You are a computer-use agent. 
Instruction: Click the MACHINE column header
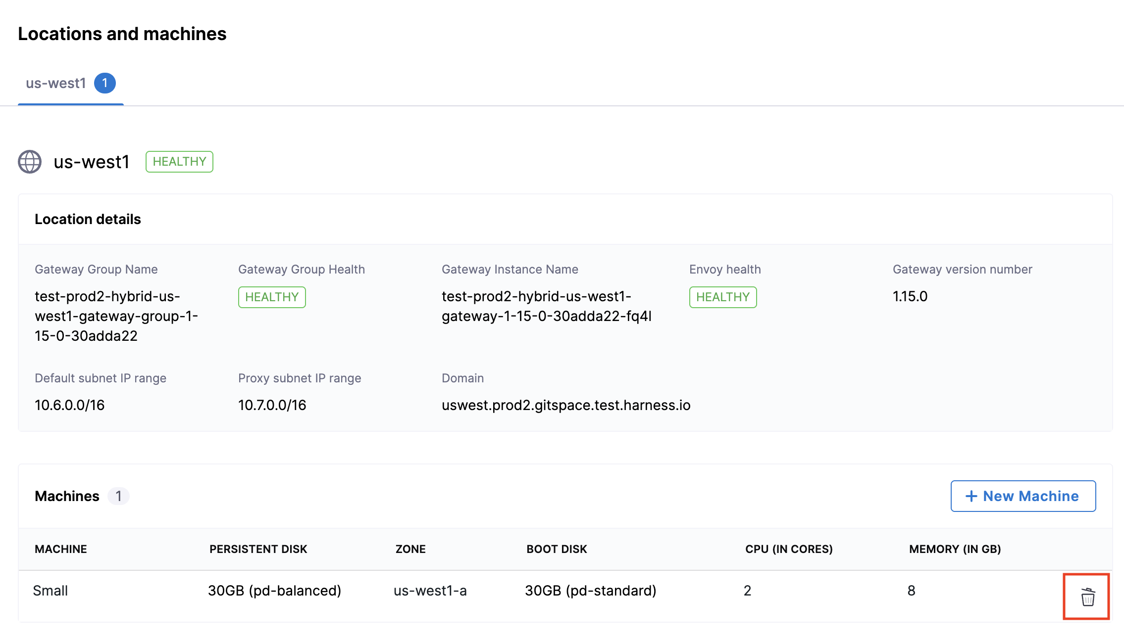pyautogui.click(x=61, y=549)
